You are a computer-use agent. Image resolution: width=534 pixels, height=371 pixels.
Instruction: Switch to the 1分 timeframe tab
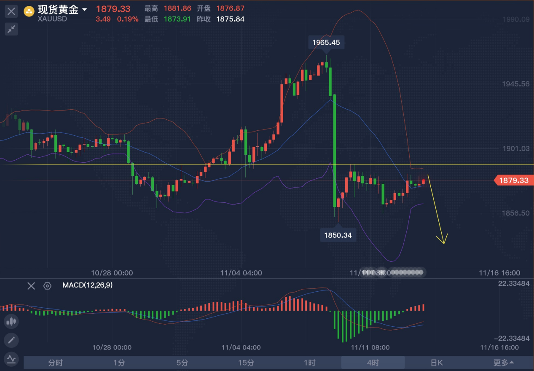coord(119,363)
